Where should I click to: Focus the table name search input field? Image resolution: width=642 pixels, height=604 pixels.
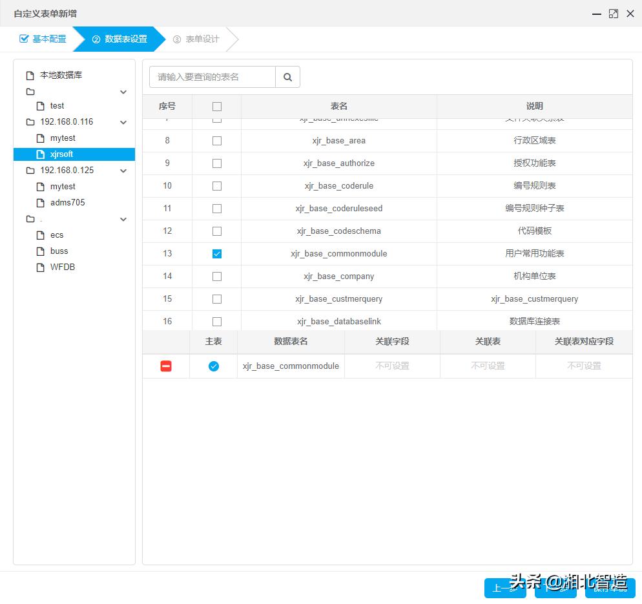pyautogui.click(x=212, y=77)
